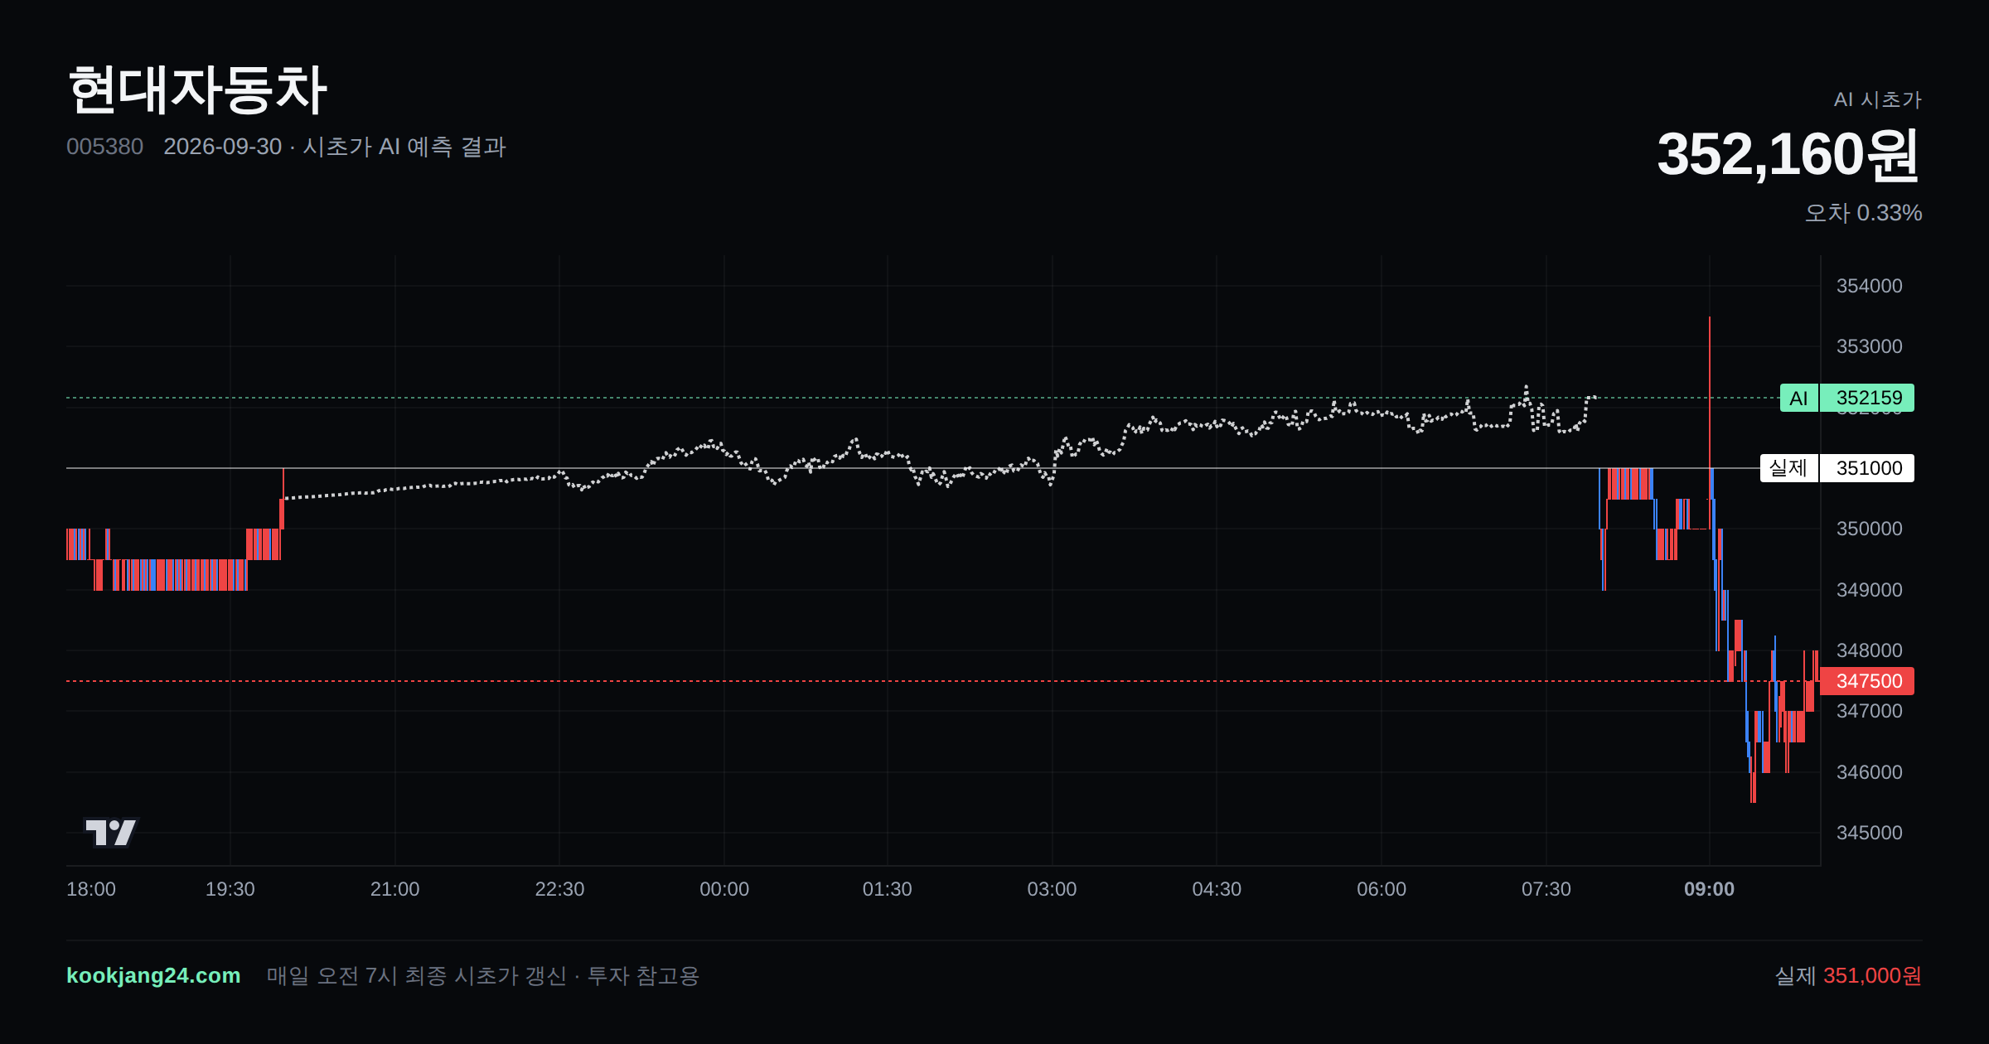Screen dimensions: 1989x1044
Task: Click the 352,160원 predicted price
Action: [1788, 155]
